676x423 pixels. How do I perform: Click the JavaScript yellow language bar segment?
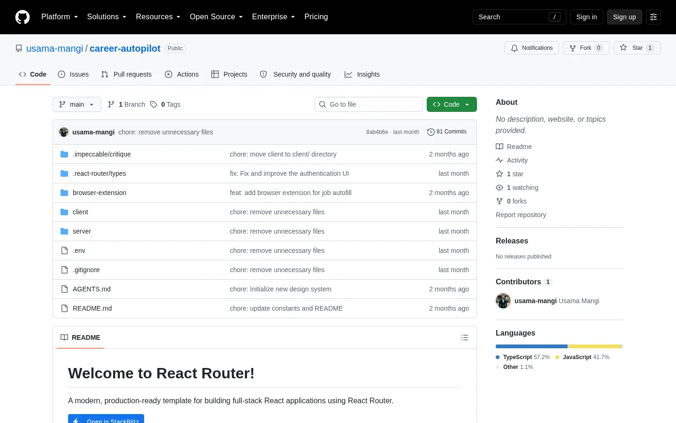click(595, 346)
